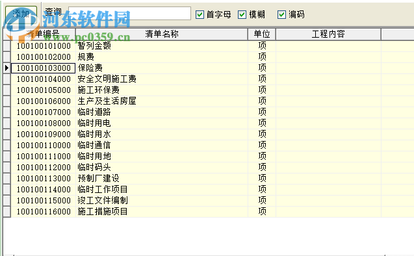
Task: Click the row selector for 临时用电
Action: click(x=7, y=123)
